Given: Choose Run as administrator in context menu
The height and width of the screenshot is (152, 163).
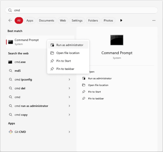Looking at the screenshot, I should click(68, 45).
